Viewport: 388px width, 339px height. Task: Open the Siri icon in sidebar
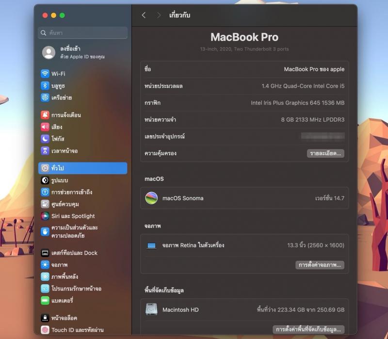[45, 216]
